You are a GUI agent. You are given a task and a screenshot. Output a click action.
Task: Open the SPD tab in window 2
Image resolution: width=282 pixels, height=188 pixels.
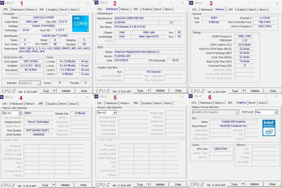click(136, 9)
